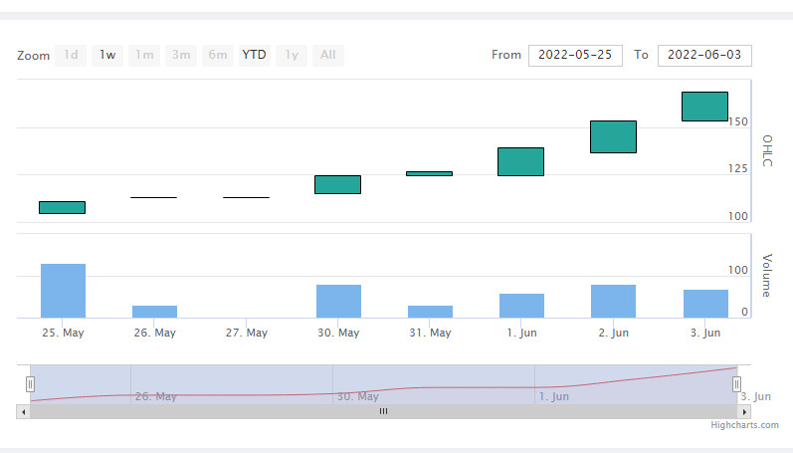Select the 1m zoom button
Image resolution: width=793 pixels, height=453 pixels.
click(x=144, y=55)
